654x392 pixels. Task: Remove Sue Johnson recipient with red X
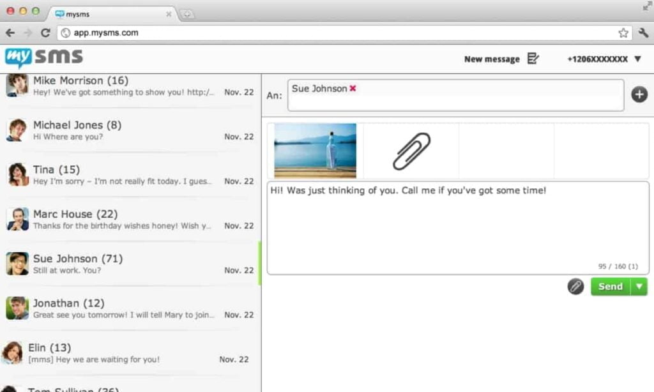[x=353, y=89]
